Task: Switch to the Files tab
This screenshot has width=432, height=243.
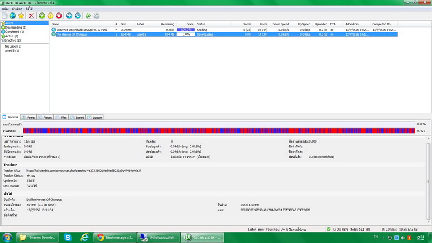Action: pyautogui.click(x=61, y=117)
